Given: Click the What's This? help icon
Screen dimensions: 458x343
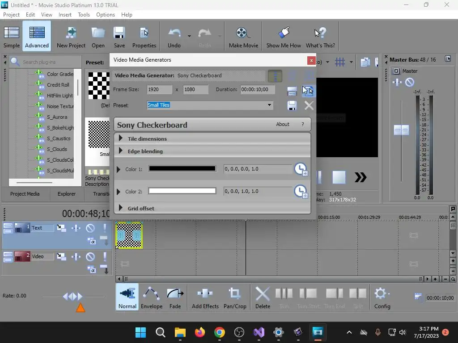Looking at the screenshot, I should tap(320, 37).
